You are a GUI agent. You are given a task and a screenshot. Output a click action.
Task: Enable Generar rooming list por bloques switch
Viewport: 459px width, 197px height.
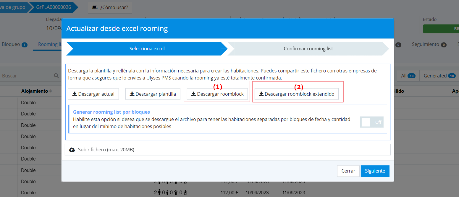point(372,122)
